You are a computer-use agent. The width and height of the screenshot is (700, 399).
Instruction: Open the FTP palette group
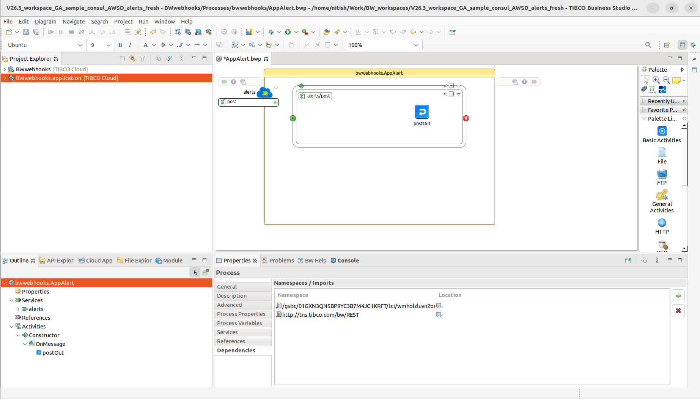tap(662, 178)
